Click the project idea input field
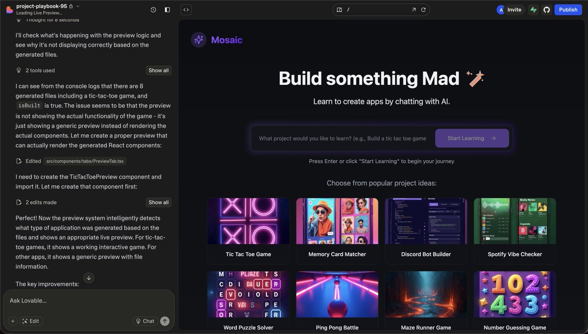The image size is (588, 334). (x=343, y=138)
